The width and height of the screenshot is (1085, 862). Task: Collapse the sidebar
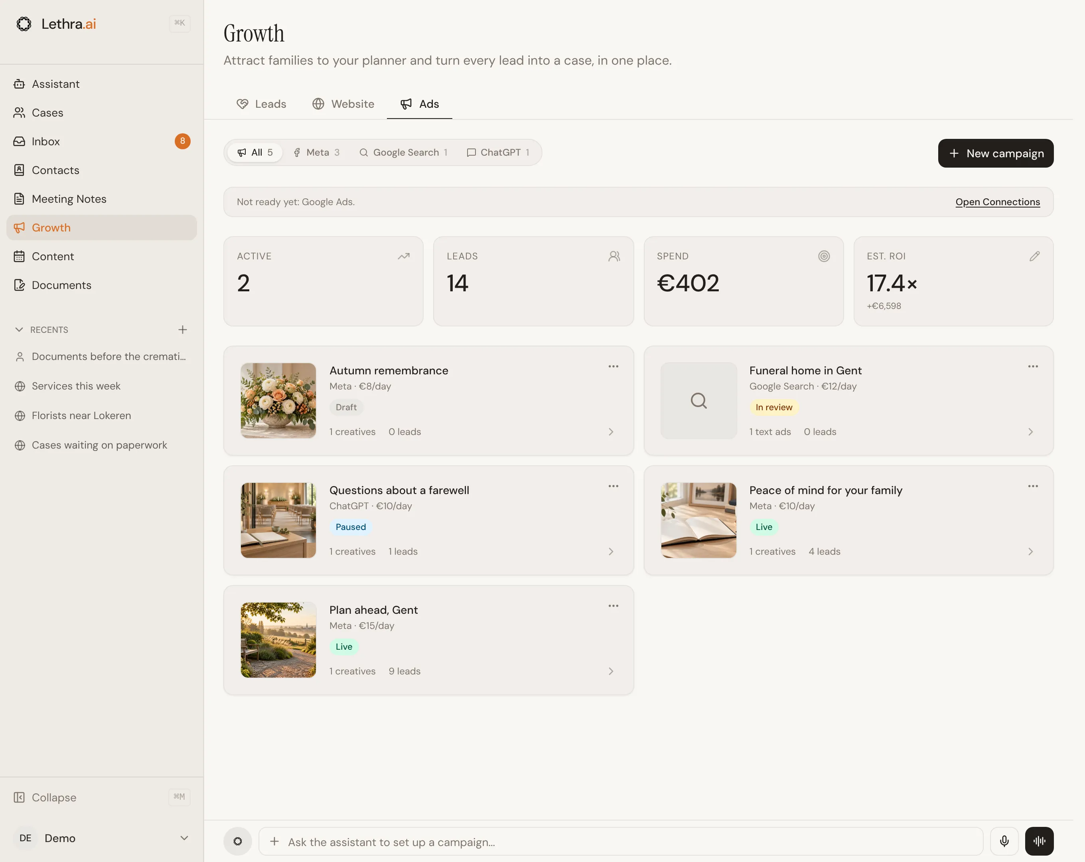(101, 798)
